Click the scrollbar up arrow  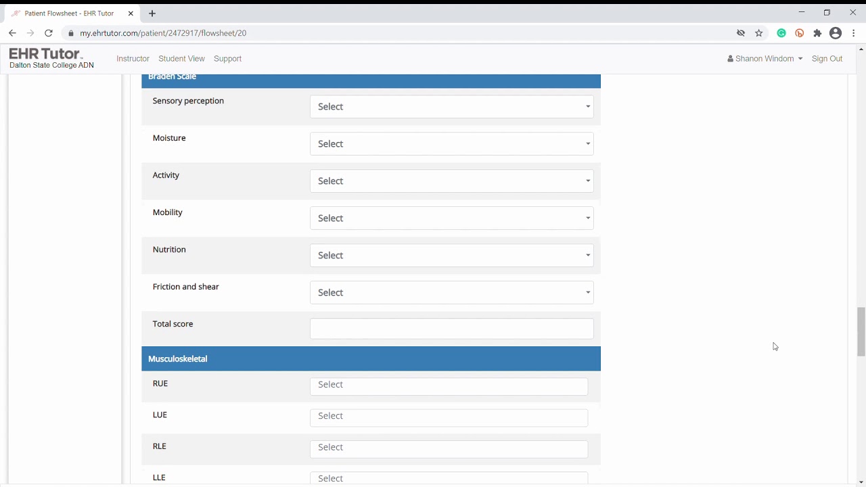point(861,49)
